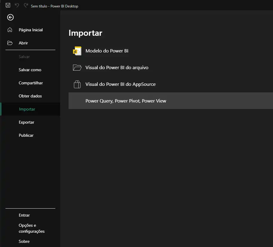Image resolution: width=273 pixels, height=247 pixels.
Task: Open the Salvar como menu item
Action: [x=30, y=70]
